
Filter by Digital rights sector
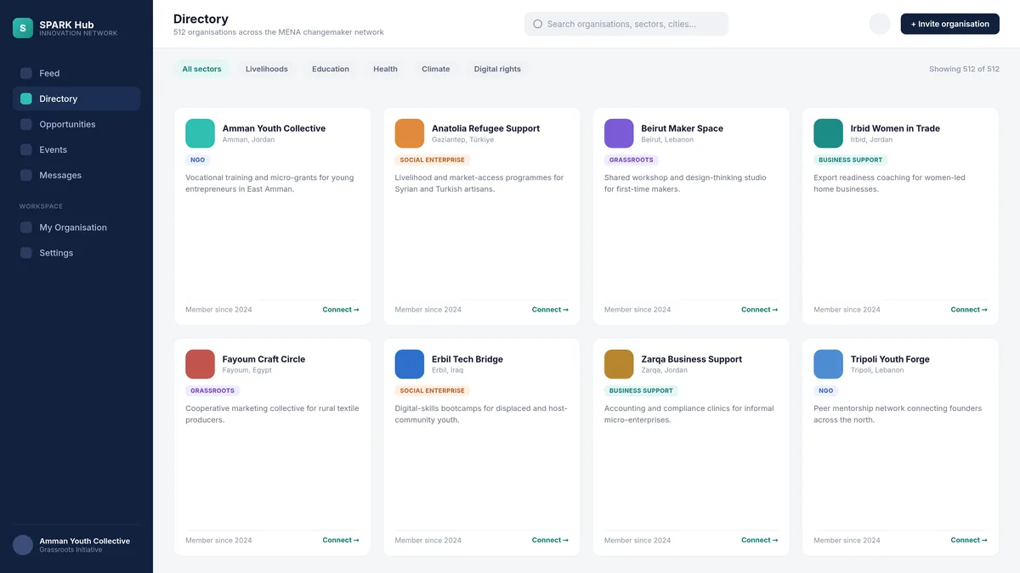[x=497, y=69]
